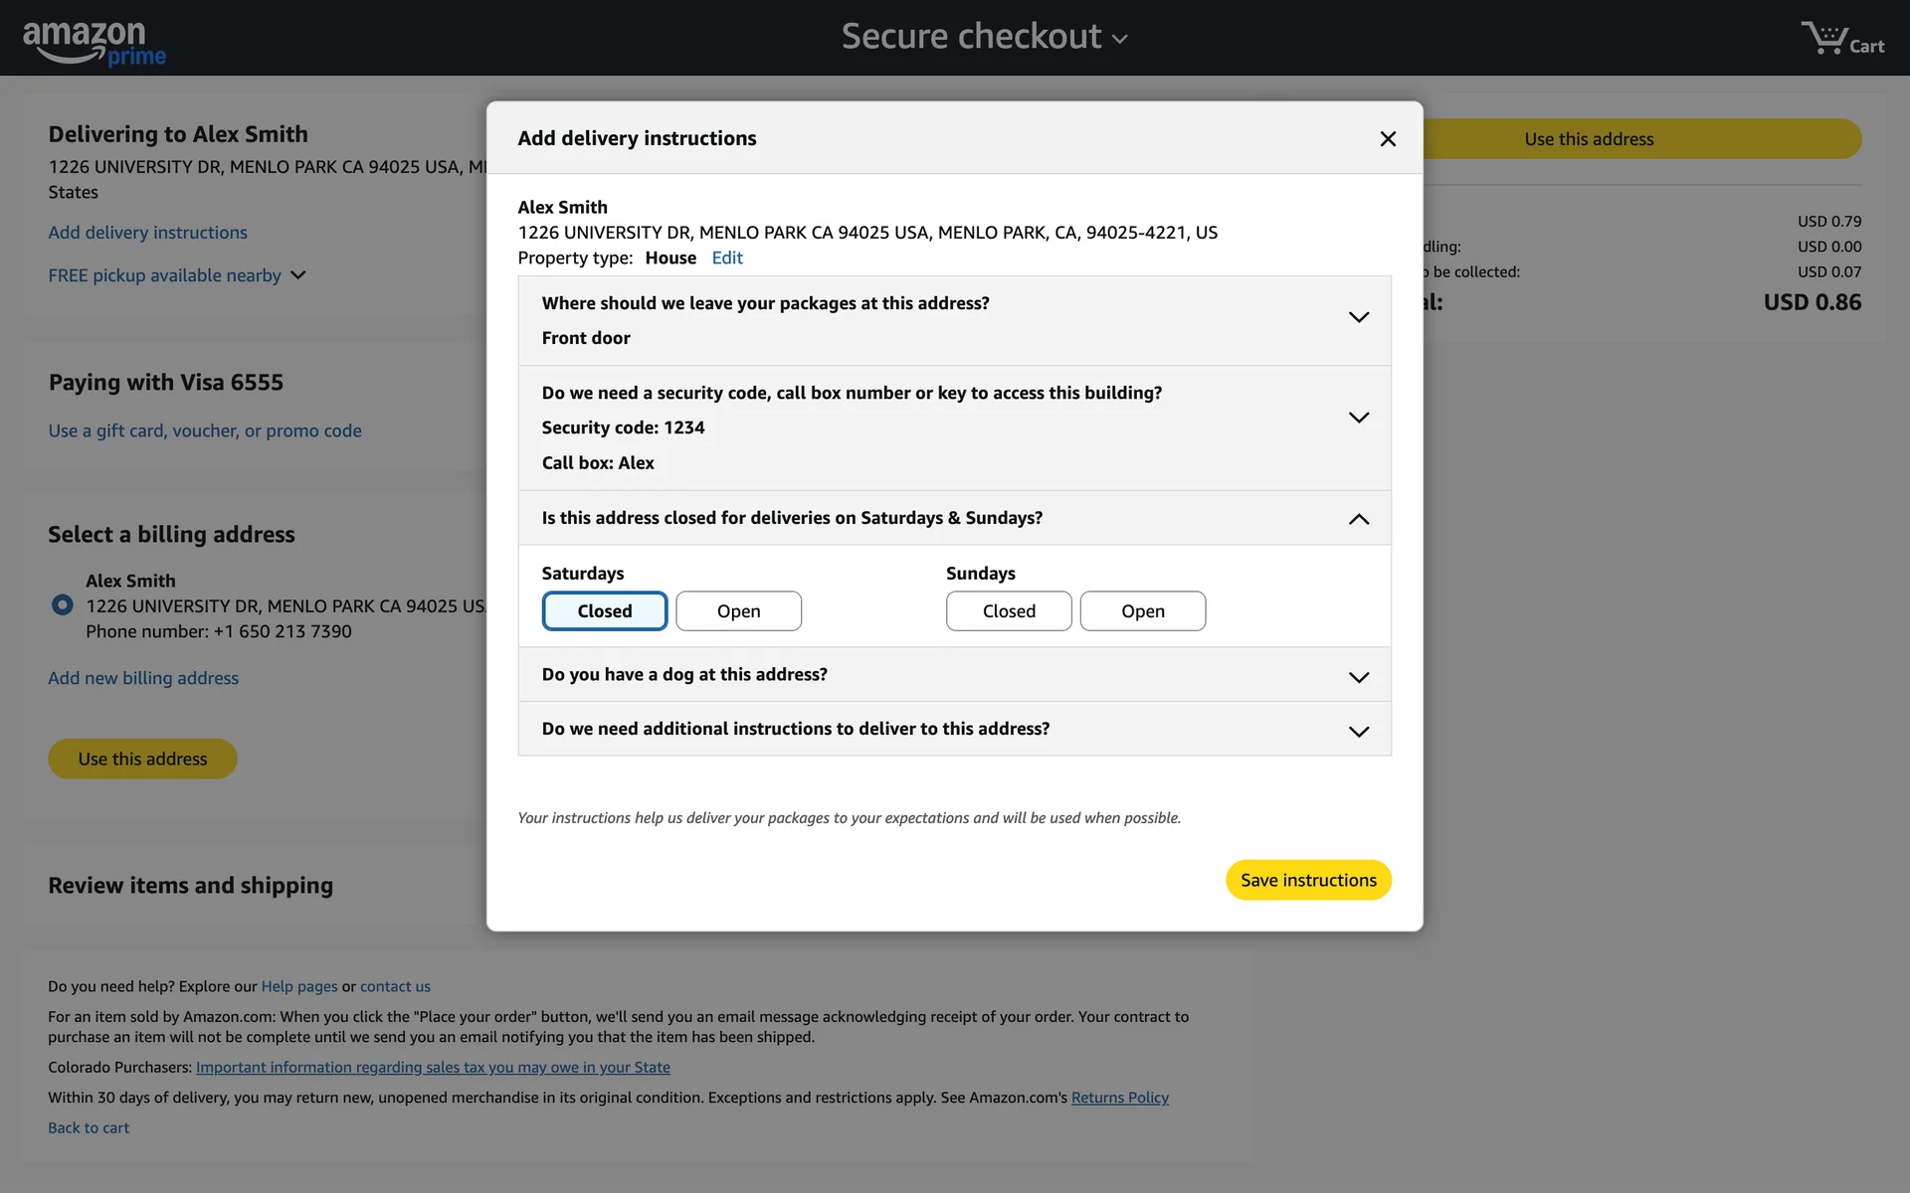1910x1193 pixels.
Task: Set Saturdays to Open
Action: pyautogui.click(x=738, y=611)
